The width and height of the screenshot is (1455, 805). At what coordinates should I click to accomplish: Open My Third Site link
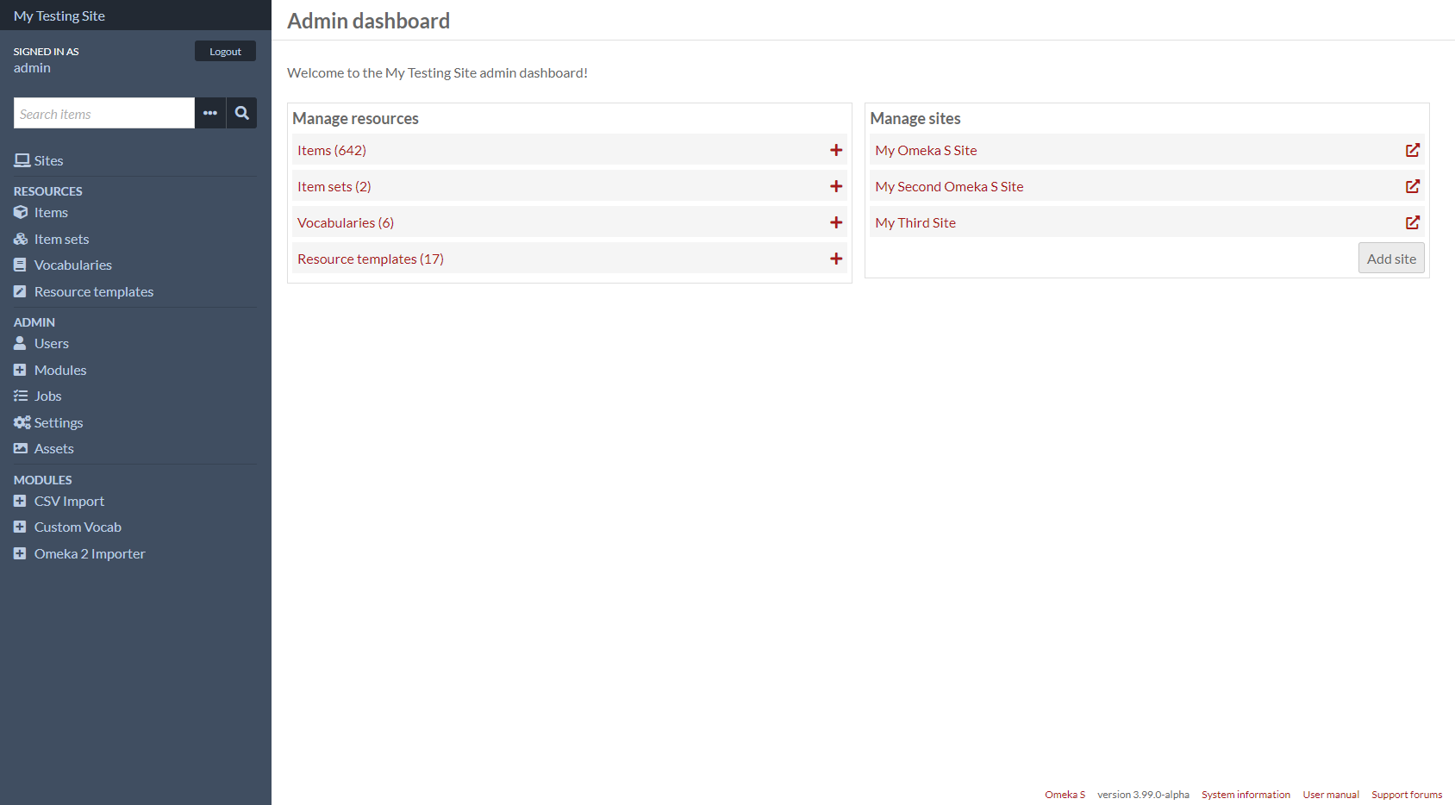click(915, 222)
